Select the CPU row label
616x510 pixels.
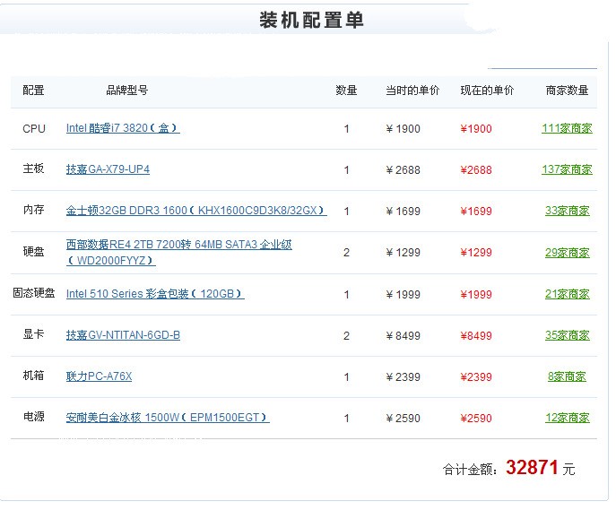[x=34, y=128]
